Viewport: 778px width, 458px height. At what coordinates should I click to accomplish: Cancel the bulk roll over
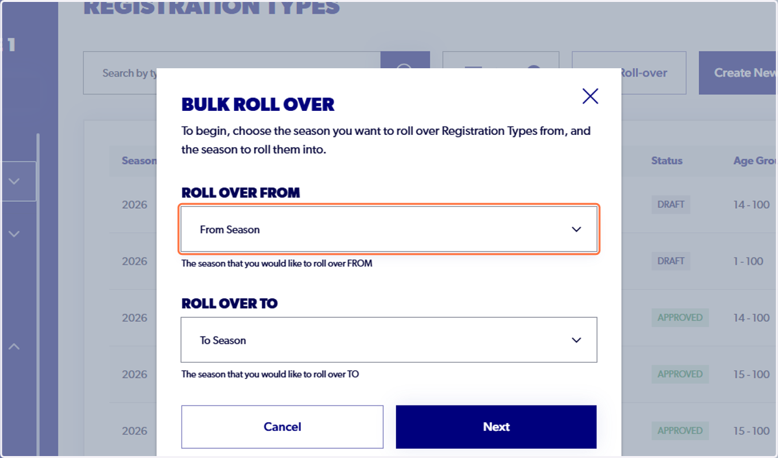(x=282, y=427)
